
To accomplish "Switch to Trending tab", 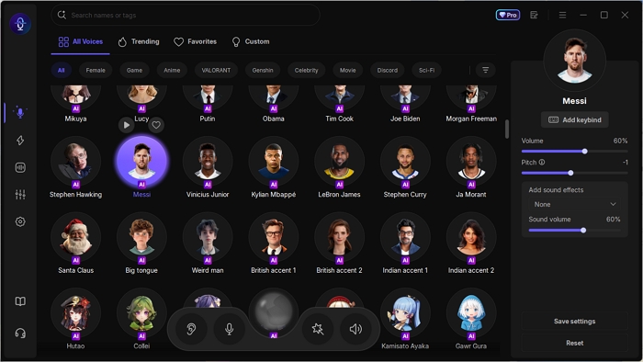I will 139,41.
